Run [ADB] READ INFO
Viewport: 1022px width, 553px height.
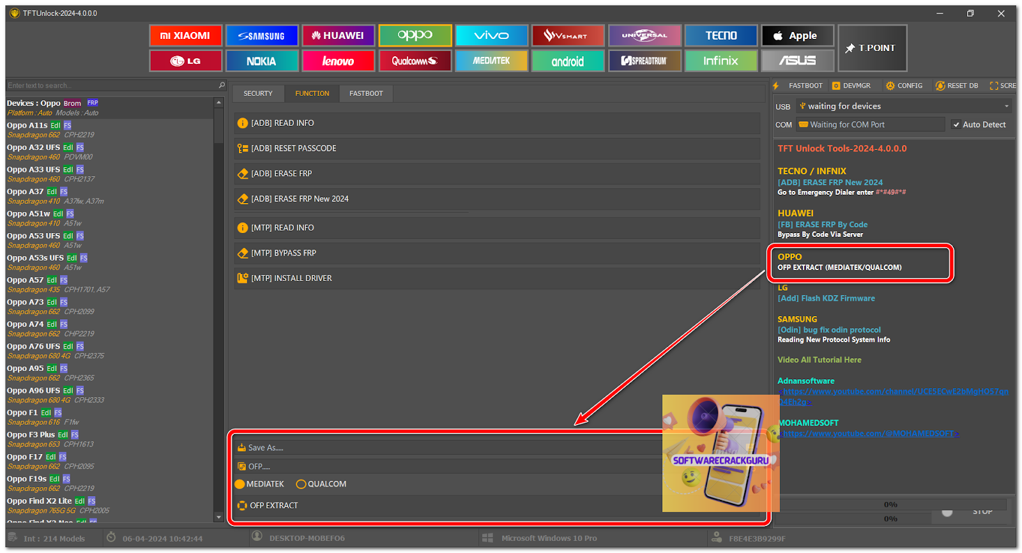click(x=497, y=123)
